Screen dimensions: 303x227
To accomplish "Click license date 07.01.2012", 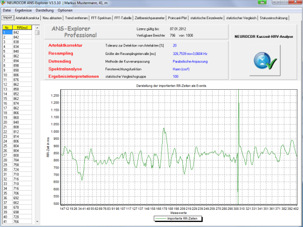I will [x=178, y=29].
